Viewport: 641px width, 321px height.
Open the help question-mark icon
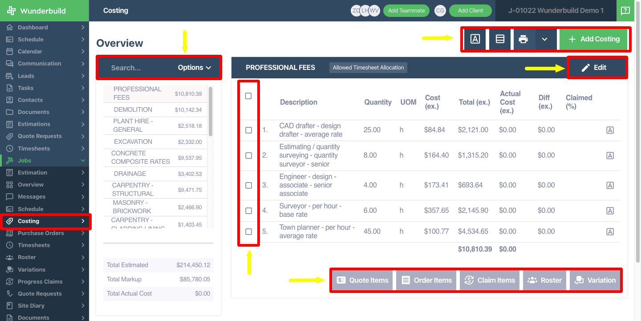point(625,11)
